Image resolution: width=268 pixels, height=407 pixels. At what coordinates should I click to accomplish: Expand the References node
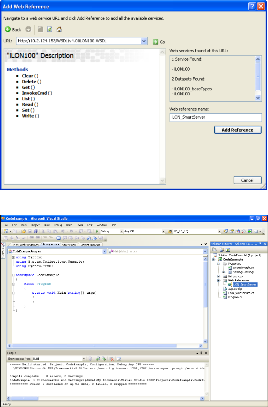tap(219, 276)
